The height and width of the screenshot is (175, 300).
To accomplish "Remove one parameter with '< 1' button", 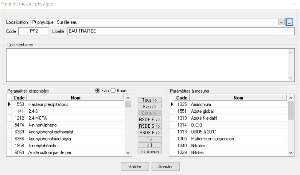I will (150, 145).
